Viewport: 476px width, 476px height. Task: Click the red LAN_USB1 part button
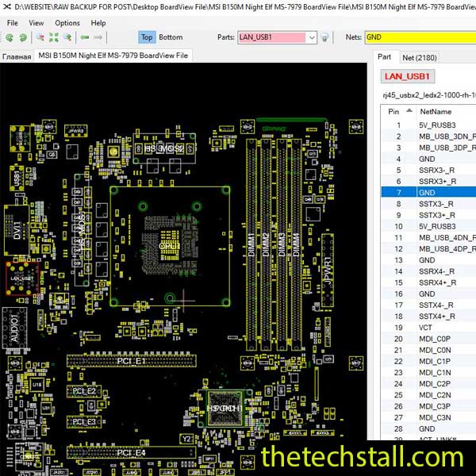(x=408, y=76)
